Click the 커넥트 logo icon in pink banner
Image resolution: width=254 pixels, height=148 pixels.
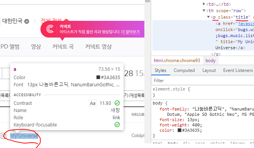click(50, 29)
